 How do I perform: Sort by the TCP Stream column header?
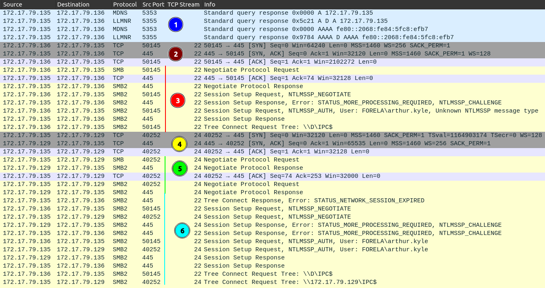[183, 4]
